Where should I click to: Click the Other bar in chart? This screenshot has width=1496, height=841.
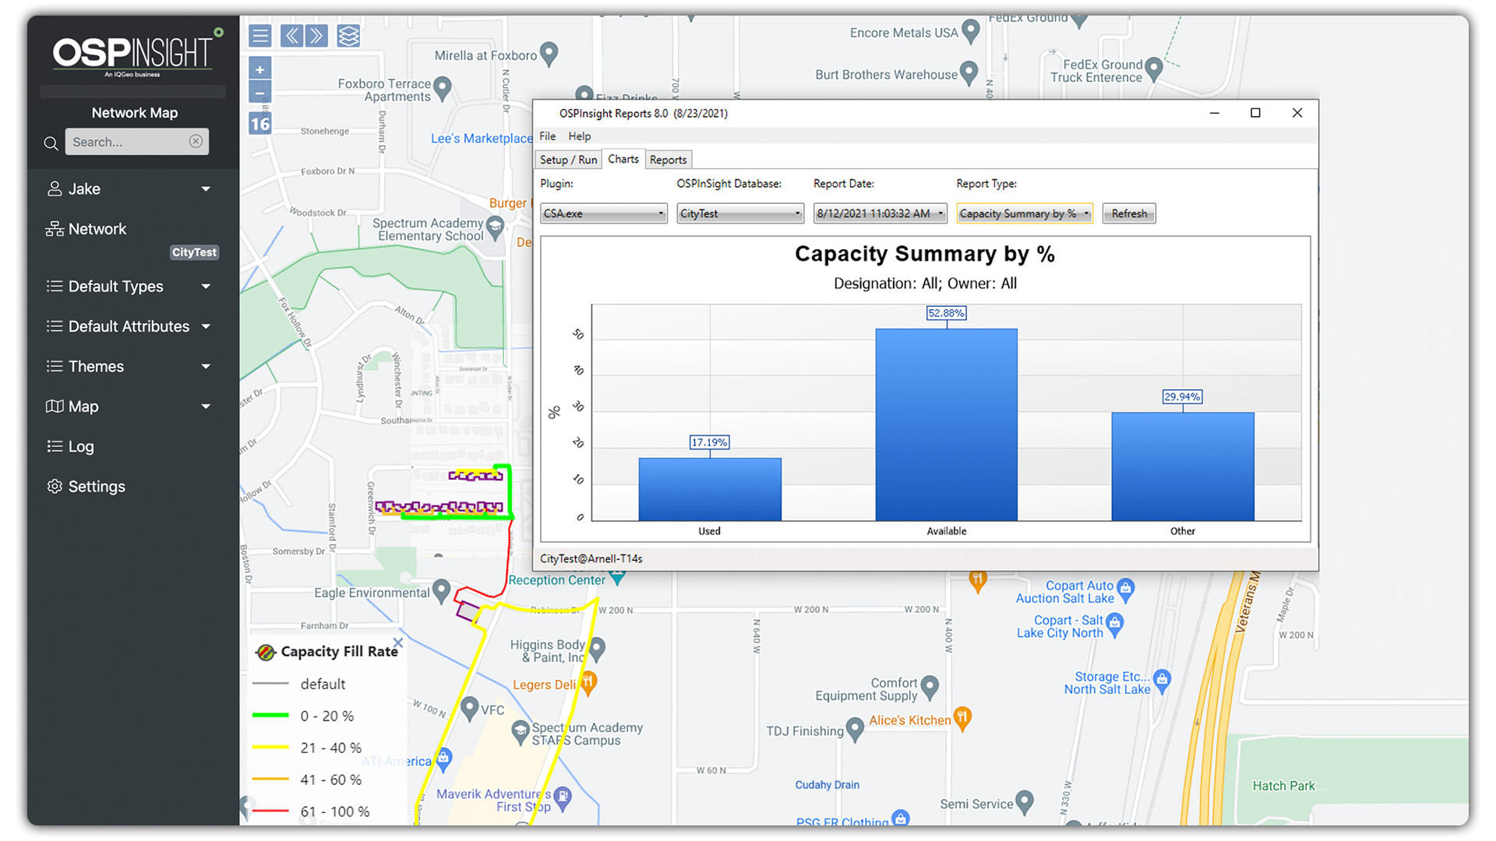(x=1183, y=466)
